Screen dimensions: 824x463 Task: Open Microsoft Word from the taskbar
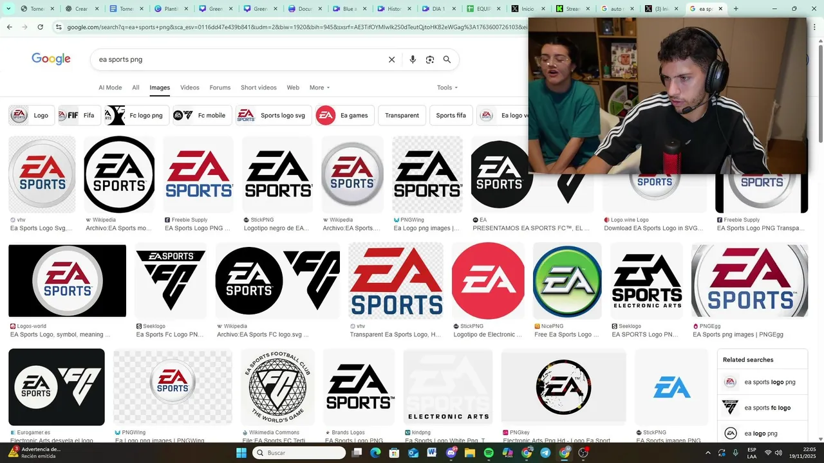[431, 453]
